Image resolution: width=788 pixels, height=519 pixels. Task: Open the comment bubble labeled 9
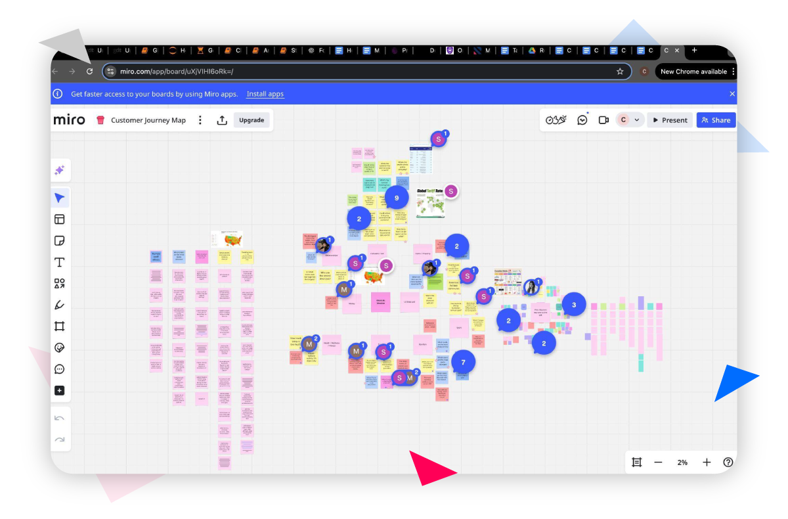coord(396,197)
